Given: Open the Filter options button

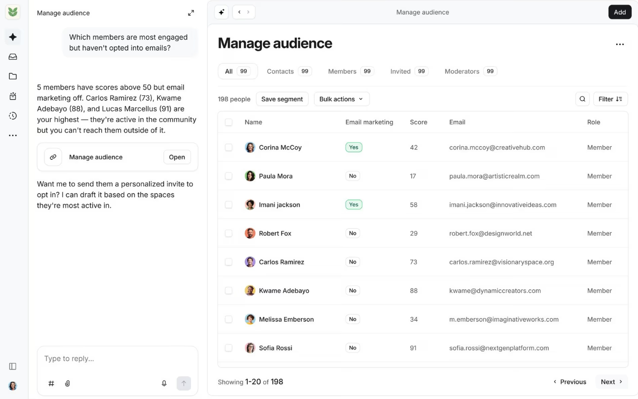Looking at the screenshot, I should (610, 99).
